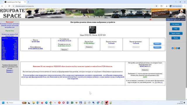Go back using the browser back arrow
This screenshot has height=105, width=187.
coord(2,6)
